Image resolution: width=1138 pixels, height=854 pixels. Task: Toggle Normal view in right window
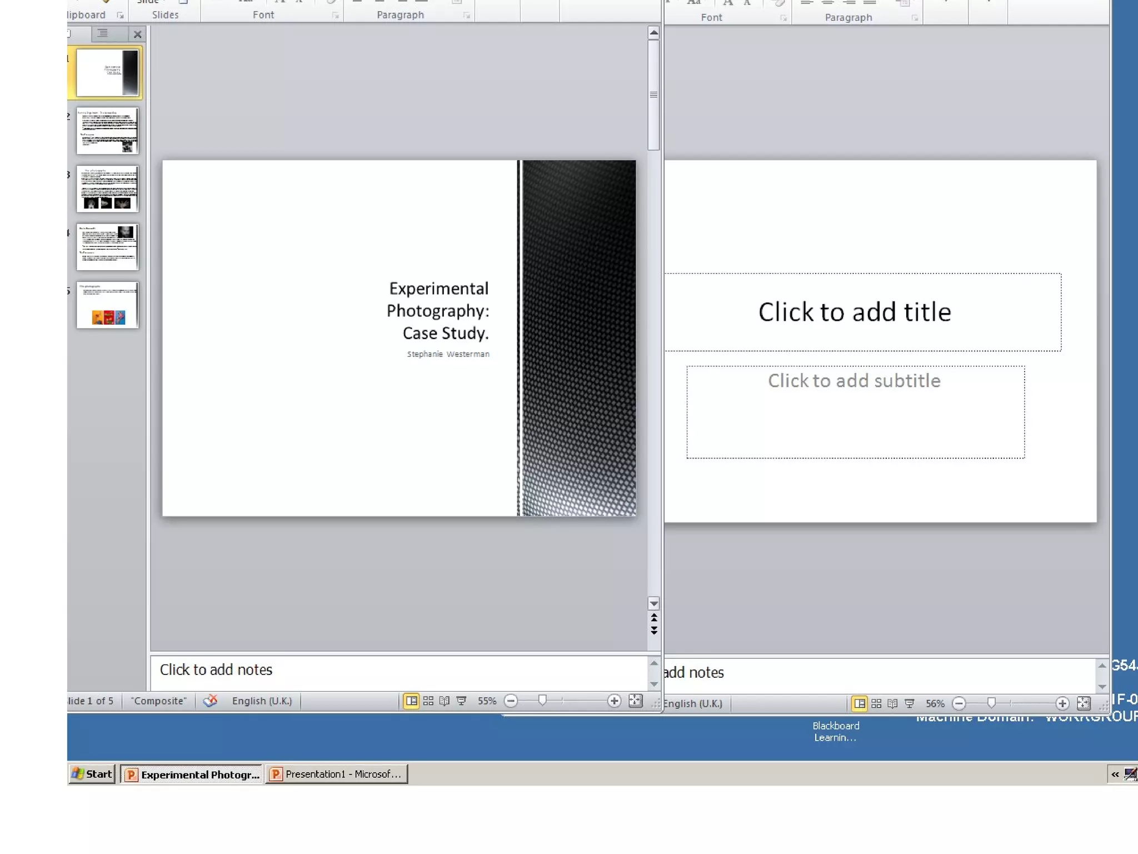(x=860, y=704)
